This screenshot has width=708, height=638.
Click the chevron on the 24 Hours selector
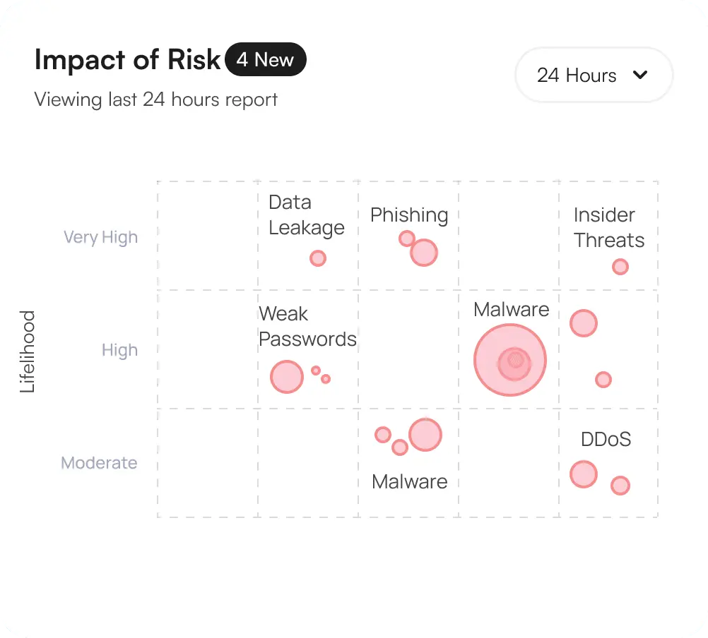pos(641,74)
